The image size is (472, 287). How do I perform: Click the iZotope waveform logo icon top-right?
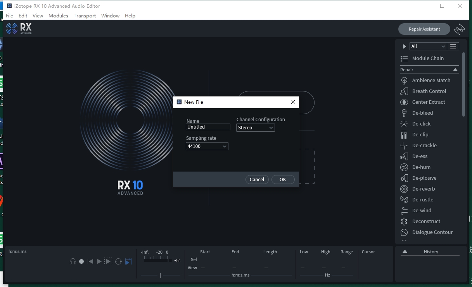pos(460,29)
